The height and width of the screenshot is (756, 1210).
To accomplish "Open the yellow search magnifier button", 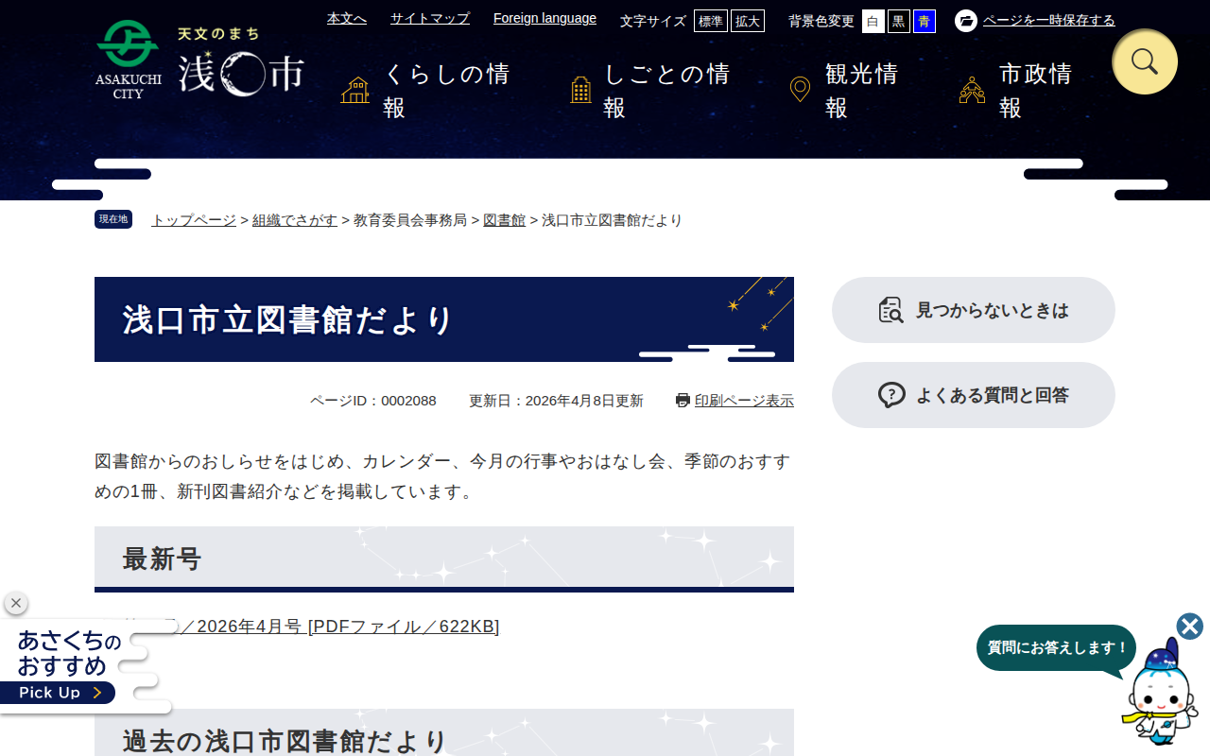I will tap(1145, 61).
